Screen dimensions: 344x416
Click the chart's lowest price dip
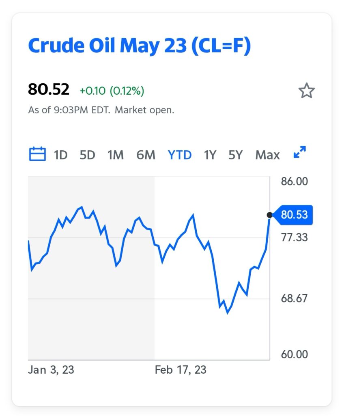coord(228,313)
